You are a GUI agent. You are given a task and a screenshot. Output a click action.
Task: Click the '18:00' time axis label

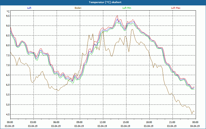coord(150,122)
